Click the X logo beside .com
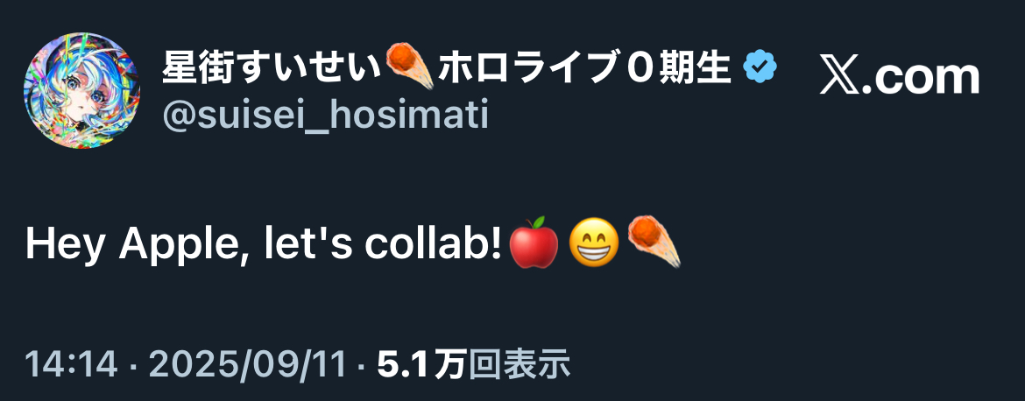 840,77
